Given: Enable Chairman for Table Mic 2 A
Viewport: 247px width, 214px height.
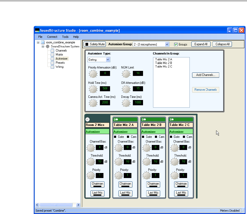Looking at the screenshot, I should click(125, 184).
